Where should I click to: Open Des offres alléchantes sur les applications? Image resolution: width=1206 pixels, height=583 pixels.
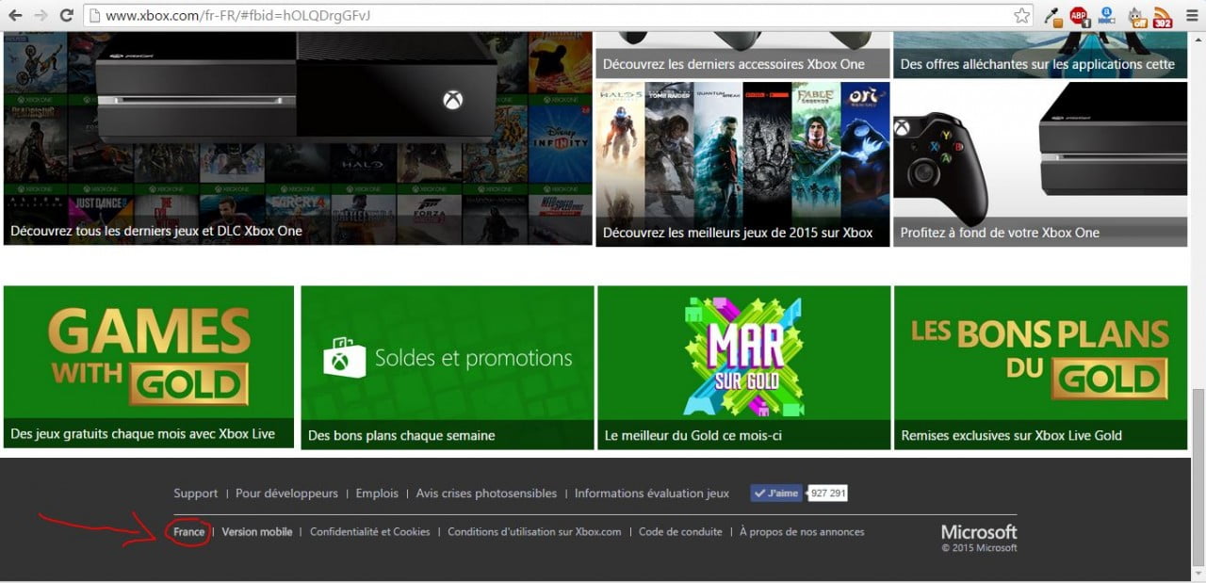(x=1040, y=55)
